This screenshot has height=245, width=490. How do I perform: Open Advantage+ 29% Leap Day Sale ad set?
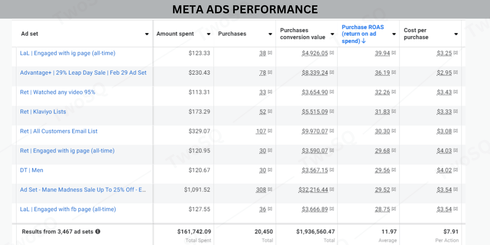coord(83,73)
